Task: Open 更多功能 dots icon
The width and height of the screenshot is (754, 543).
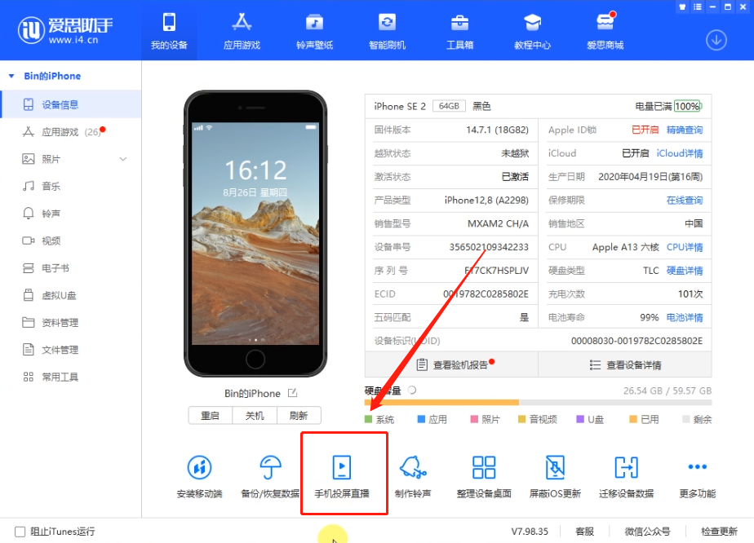Action: coord(697,466)
